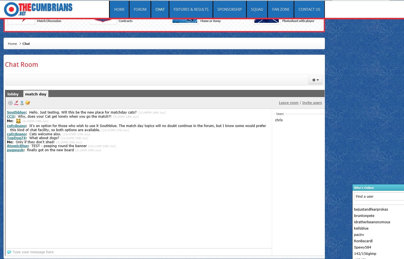This screenshot has height=259, width=404.
Task: Click the Home breadcrumb link
Action: (12, 44)
